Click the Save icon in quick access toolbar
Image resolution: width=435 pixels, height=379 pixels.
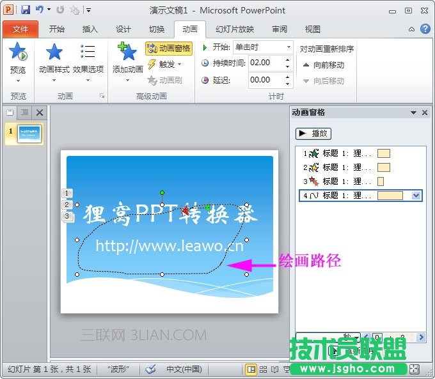25,10
